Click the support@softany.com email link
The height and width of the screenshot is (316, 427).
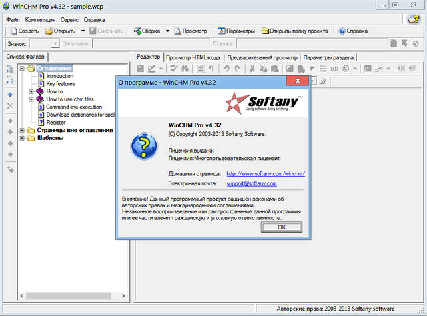click(x=252, y=183)
